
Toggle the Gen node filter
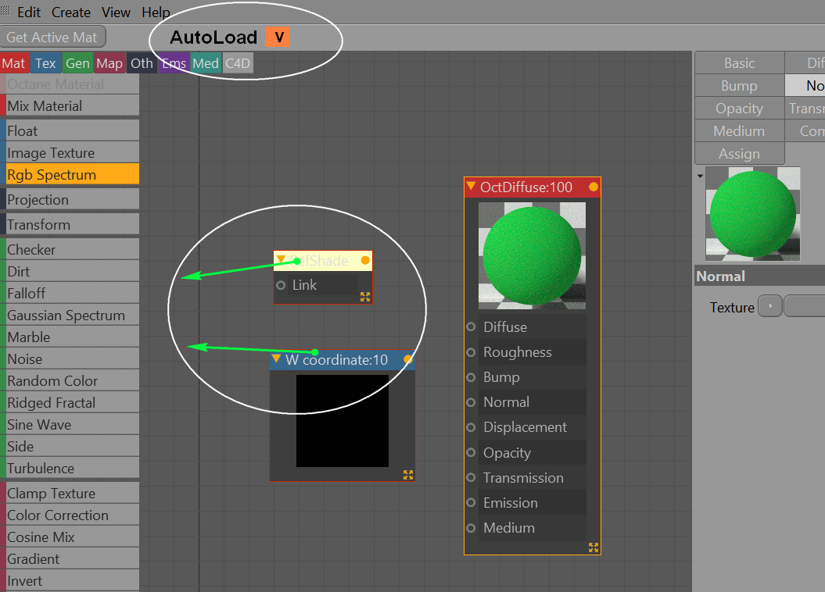coord(78,63)
